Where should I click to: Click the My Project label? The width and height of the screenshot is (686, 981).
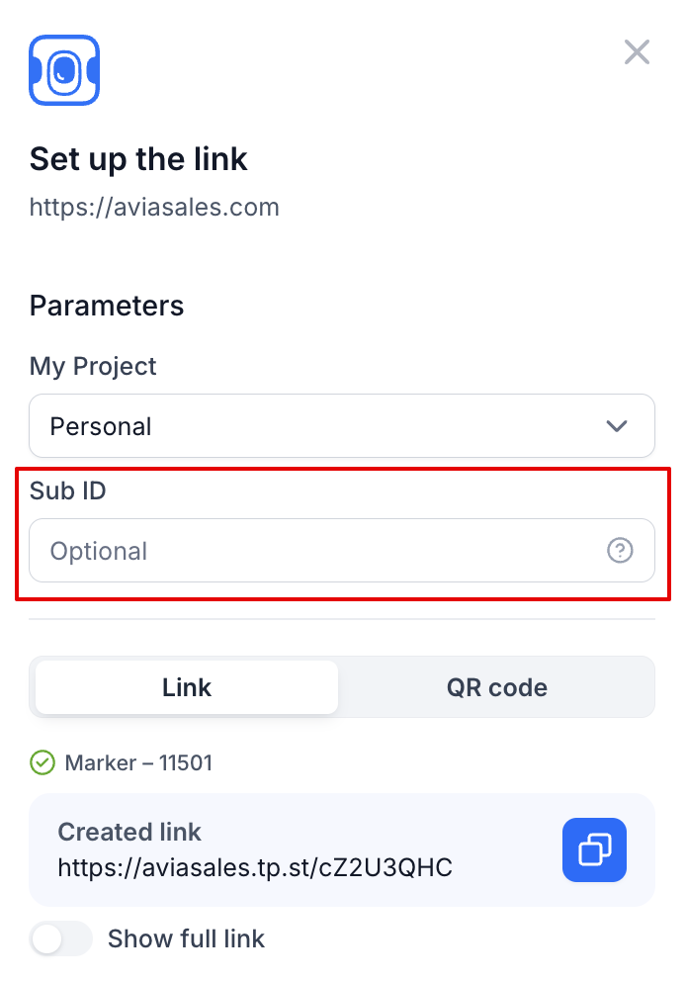[93, 366]
